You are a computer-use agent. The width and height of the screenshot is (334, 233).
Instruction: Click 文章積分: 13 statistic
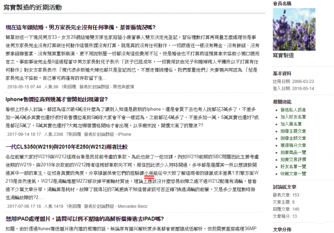click(x=285, y=216)
